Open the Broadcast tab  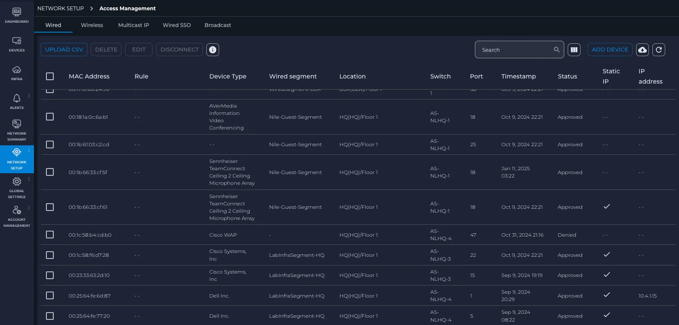[218, 25]
